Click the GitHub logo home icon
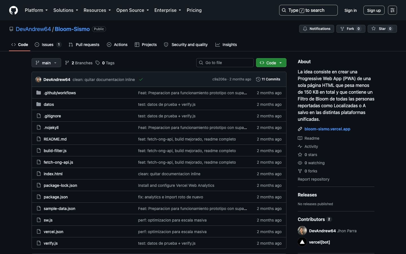This screenshot has width=406, height=254. [14, 10]
